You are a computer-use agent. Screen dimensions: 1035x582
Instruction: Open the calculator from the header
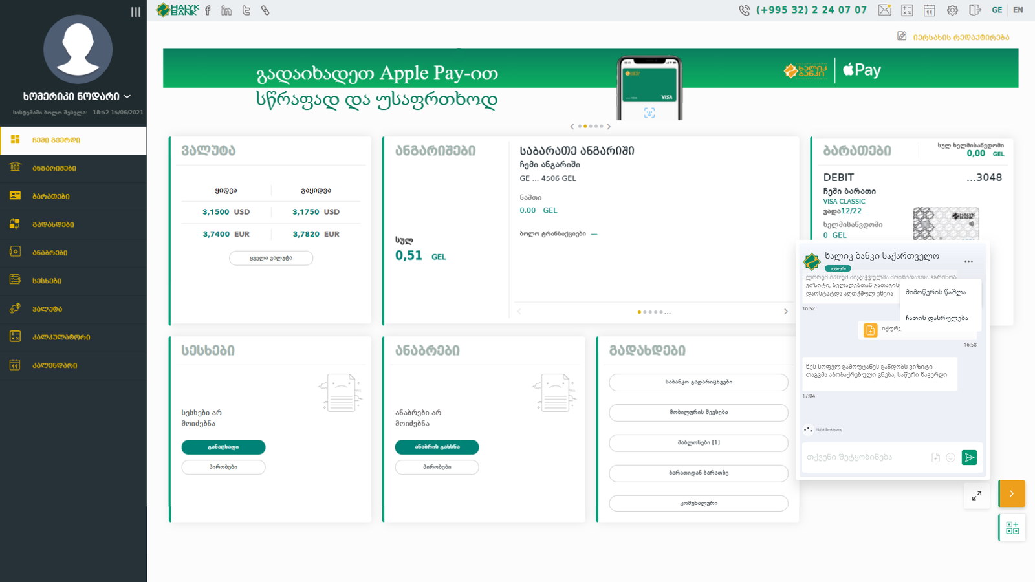pos(907,10)
